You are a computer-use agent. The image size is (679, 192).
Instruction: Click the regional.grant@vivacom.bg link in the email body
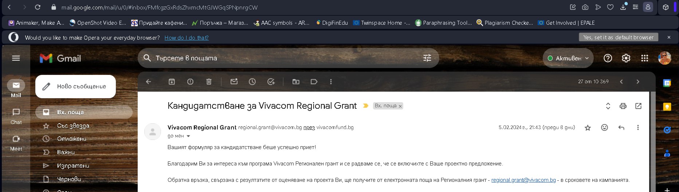pyautogui.click(x=523, y=180)
